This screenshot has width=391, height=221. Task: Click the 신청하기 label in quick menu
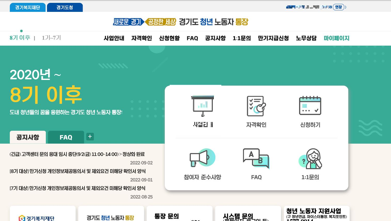(310, 125)
